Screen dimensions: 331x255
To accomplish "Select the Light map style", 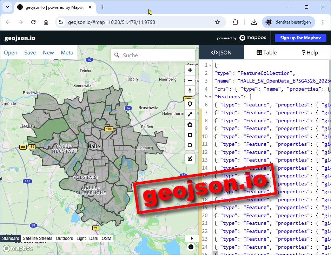I will (81, 238).
